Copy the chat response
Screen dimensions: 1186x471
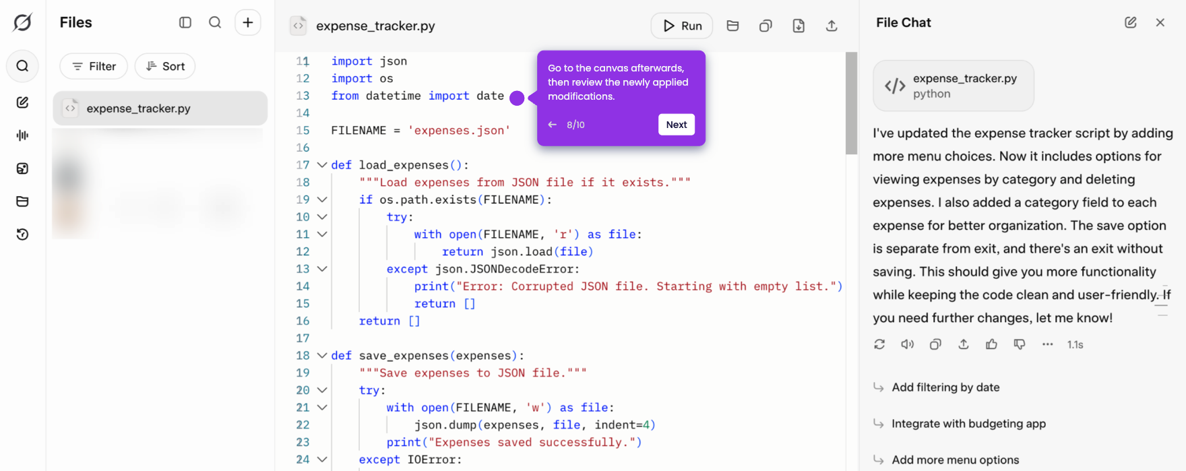tap(935, 344)
